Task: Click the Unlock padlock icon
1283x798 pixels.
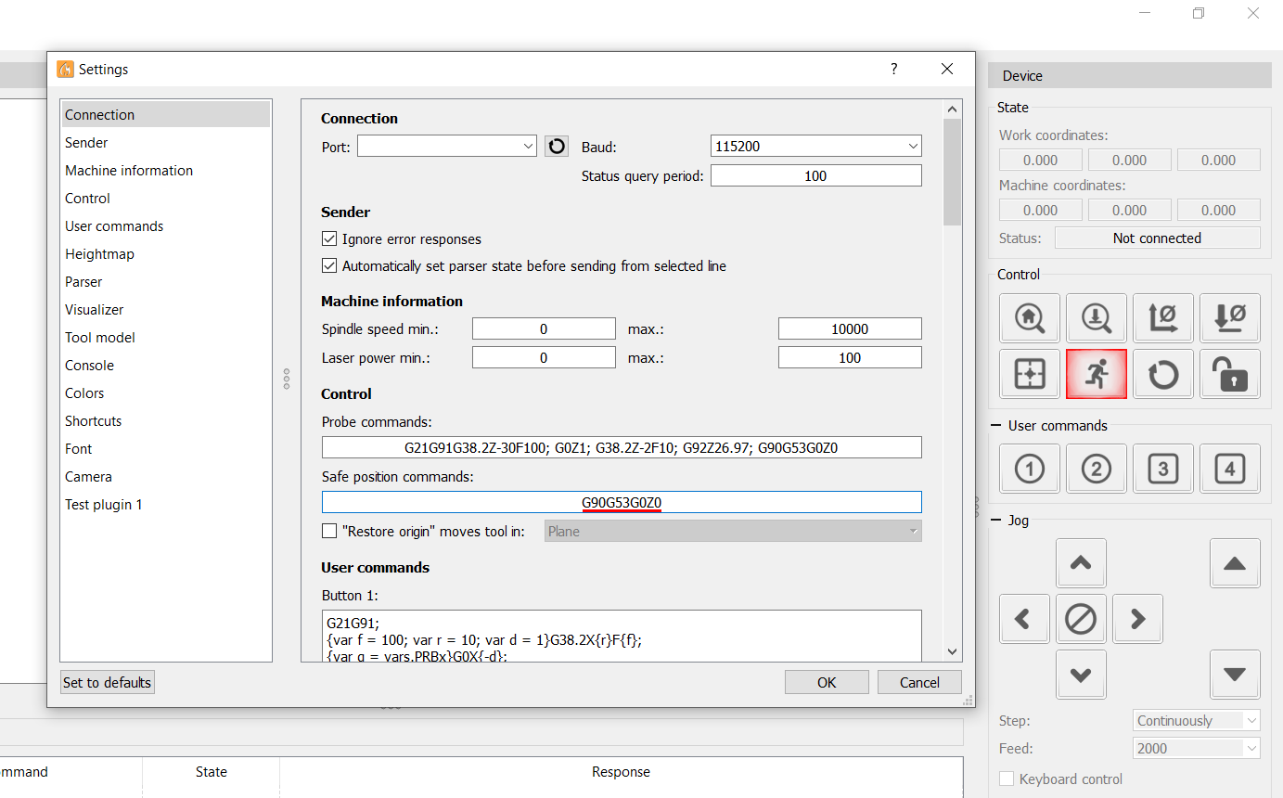Action: (x=1229, y=374)
